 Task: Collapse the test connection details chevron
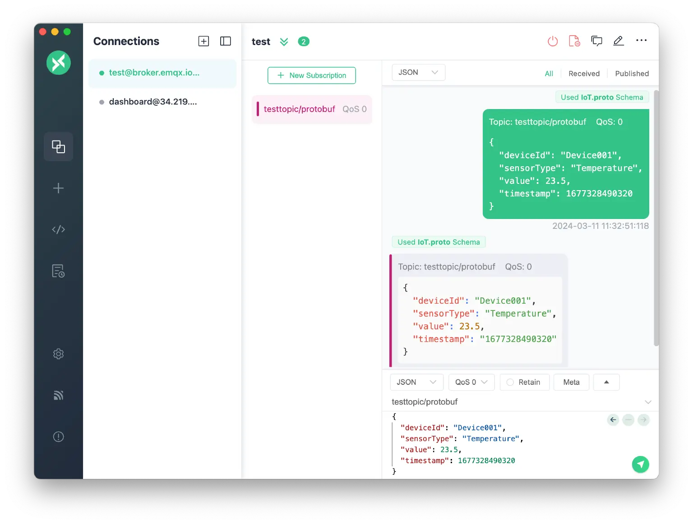pyautogui.click(x=284, y=42)
